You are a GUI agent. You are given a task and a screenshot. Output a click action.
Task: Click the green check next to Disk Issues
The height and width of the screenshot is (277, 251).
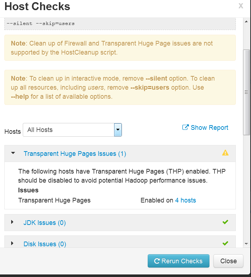[225, 243]
